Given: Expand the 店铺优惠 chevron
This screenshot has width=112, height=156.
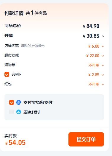Looking at the screenshot, I should 103,46.
